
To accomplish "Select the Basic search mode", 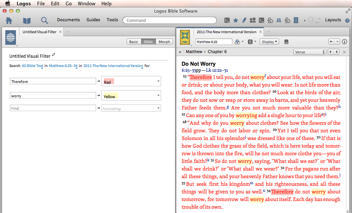I will [134, 42].
